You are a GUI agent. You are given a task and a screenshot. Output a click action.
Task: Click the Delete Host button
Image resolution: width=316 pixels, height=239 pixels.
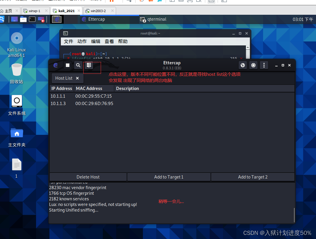88,177
